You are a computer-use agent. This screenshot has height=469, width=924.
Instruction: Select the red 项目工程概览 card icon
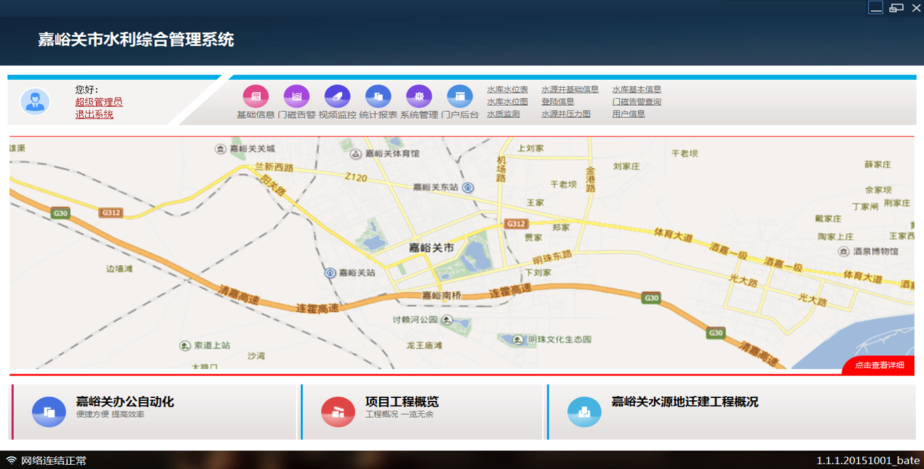coord(338,412)
